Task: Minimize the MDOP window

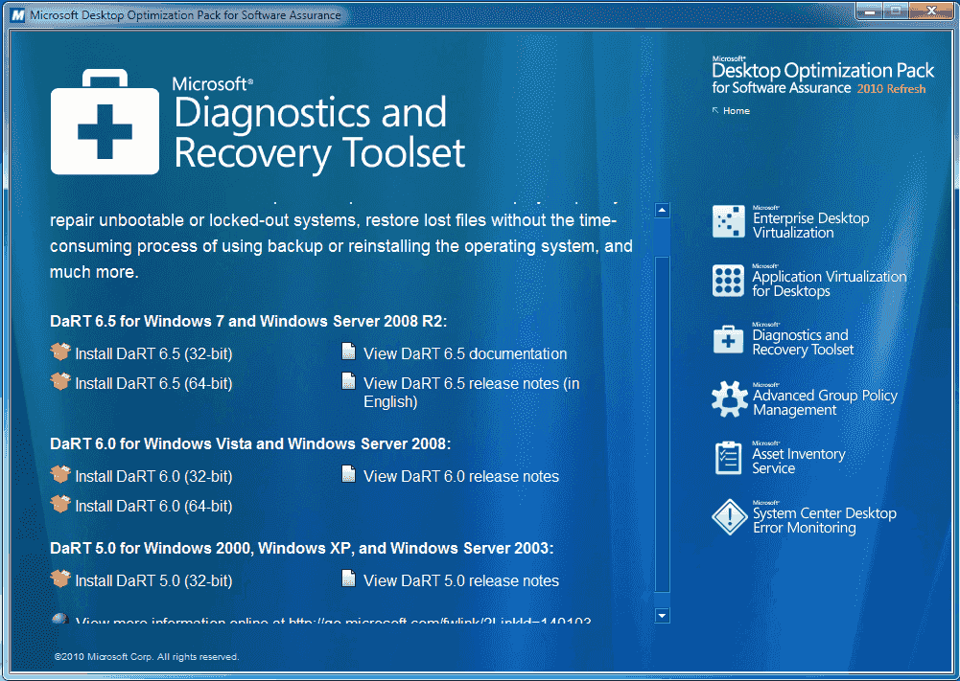Action: [x=870, y=11]
